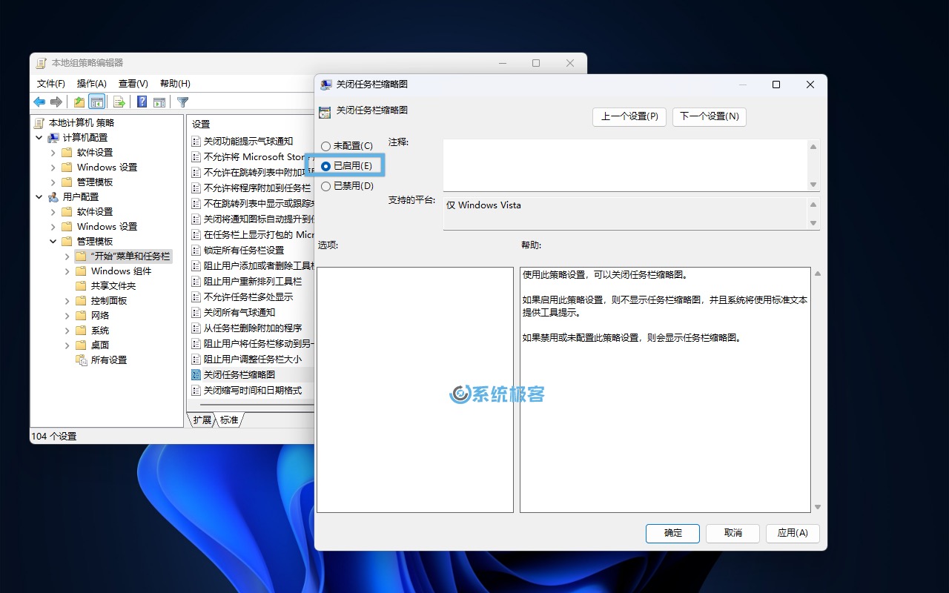Open the 帮助(H) menu
This screenshot has width=949, height=593.
click(175, 84)
